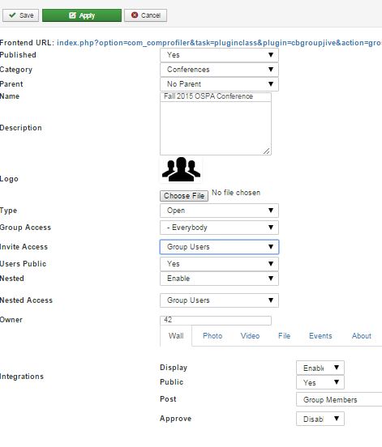This screenshot has width=382, height=447.
Task: Open the Invite Access dropdown
Action: [x=219, y=247]
